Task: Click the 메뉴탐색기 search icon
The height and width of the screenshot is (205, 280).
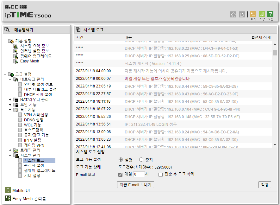Action: click(x=7, y=30)
